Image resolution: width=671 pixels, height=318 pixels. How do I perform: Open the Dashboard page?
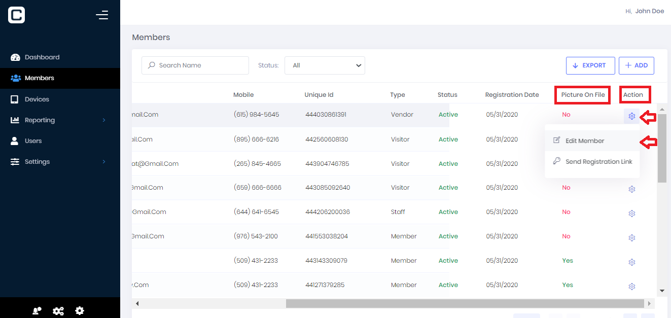pyautogui.click(x=42, y=57)
